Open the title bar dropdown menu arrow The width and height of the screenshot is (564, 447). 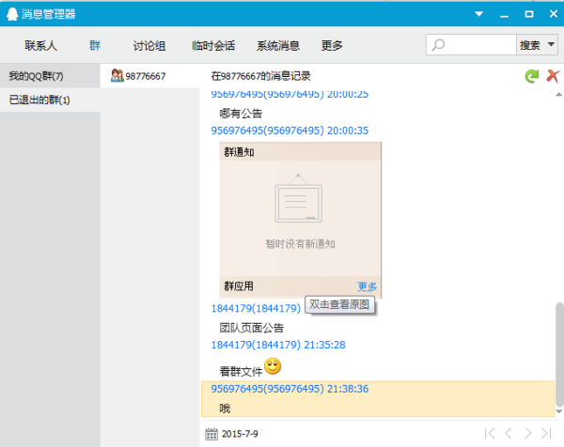click(478, 14)
